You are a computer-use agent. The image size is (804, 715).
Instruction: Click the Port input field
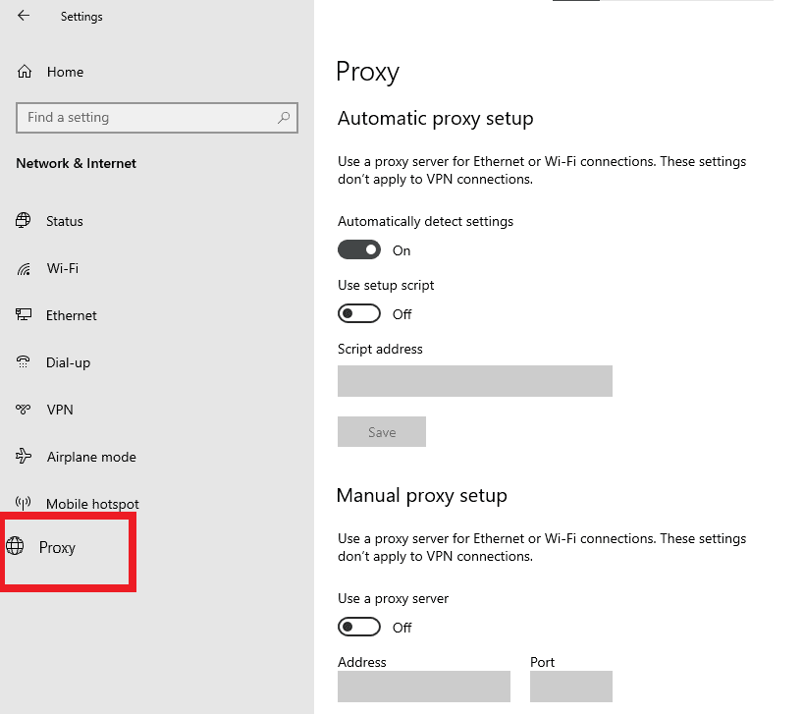point(570,687)
